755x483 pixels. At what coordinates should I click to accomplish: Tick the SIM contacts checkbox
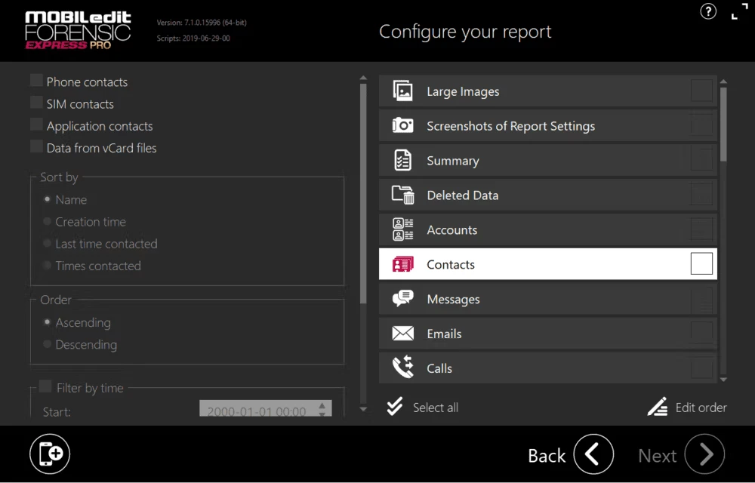pos(36,103)
